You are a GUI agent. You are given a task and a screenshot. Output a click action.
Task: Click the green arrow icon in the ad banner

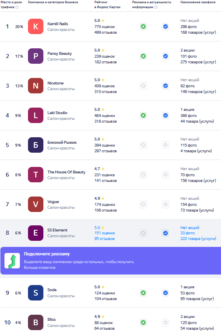12,261
